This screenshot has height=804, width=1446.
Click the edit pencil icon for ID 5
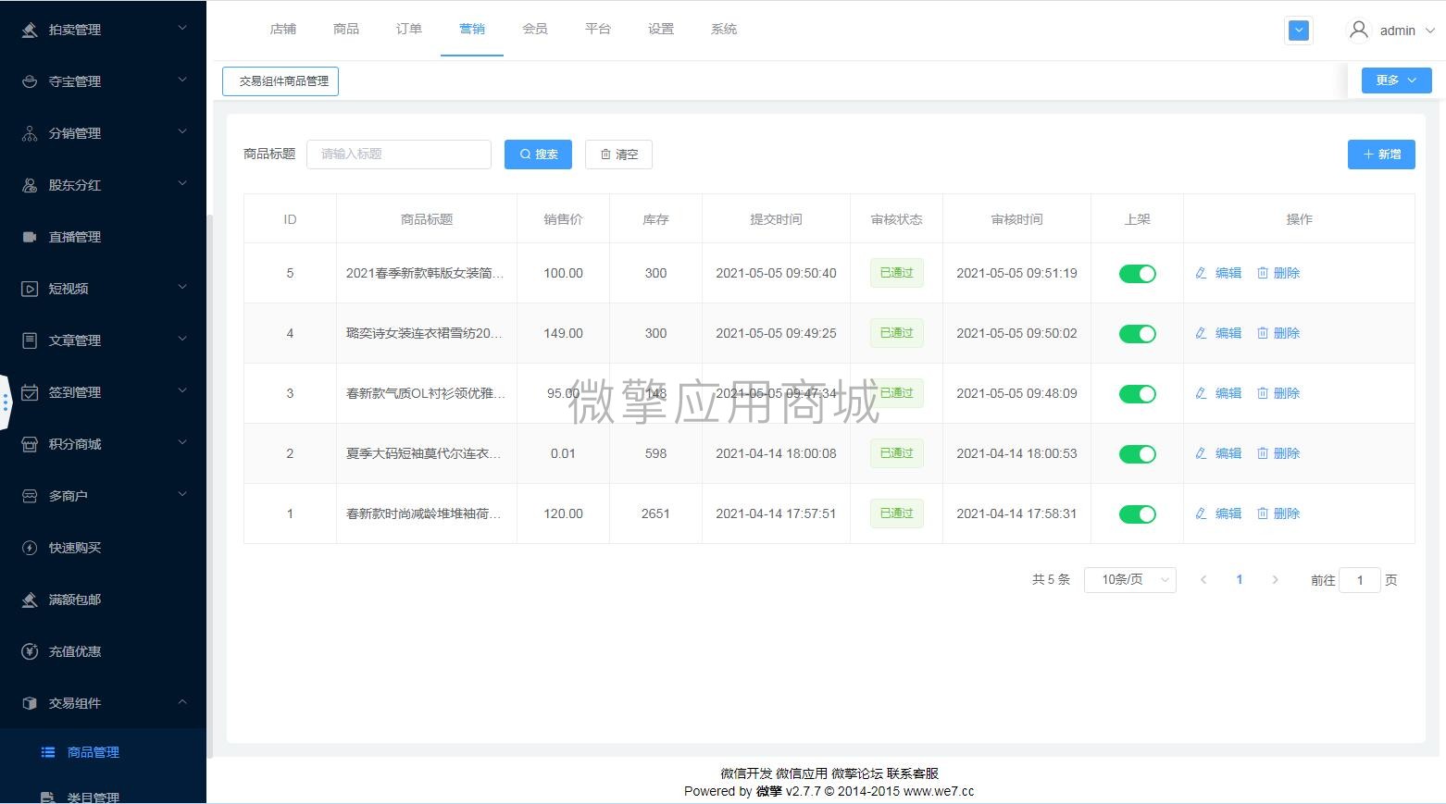point(1201,273)
